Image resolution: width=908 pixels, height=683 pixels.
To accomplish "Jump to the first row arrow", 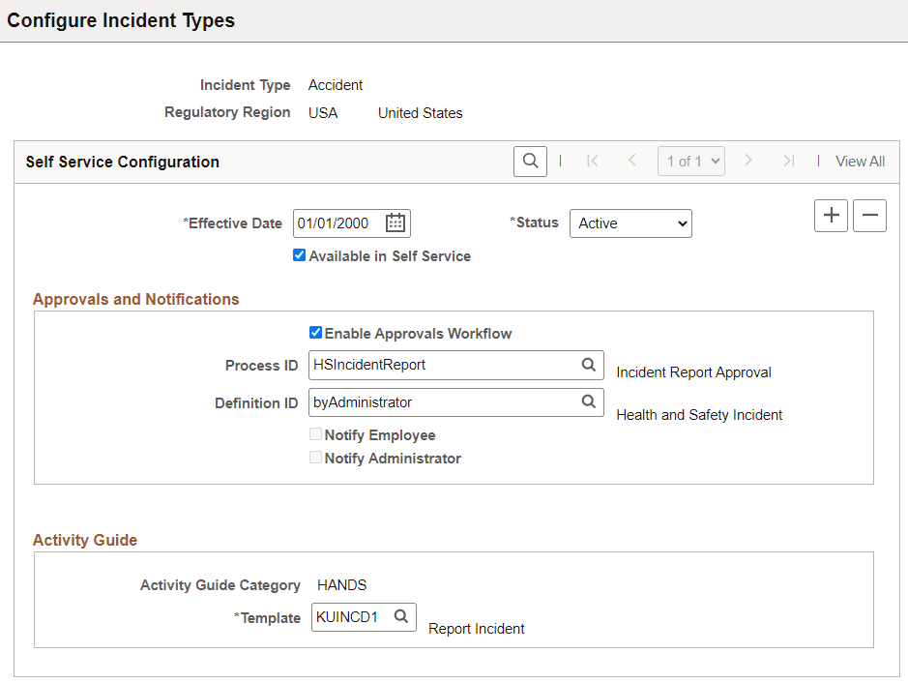I will [593, 161].
